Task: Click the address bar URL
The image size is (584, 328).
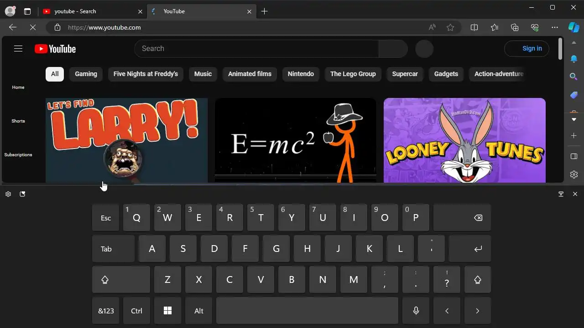Action: tap(104, 27)
